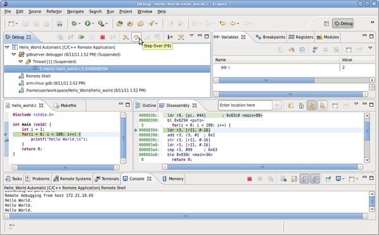379x235 pixels.
Task: Switch to the Tasks tab
Action: click(x=14, y=179)
